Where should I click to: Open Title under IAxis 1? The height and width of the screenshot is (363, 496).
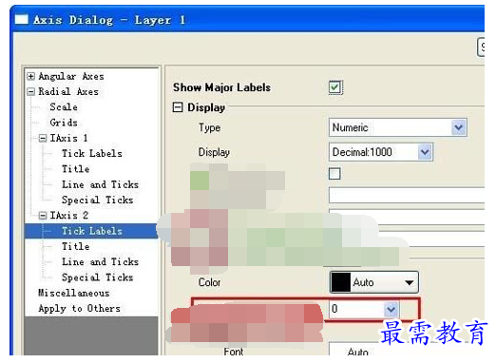[x=75, y=169]
